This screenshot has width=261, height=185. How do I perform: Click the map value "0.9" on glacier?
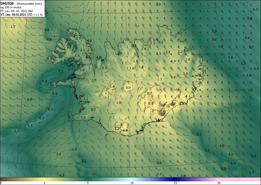click(x=128, y=88)
